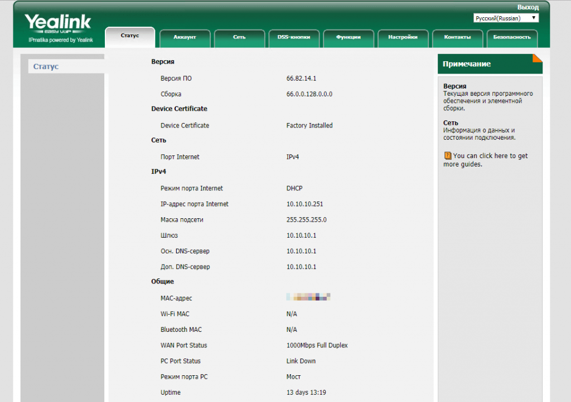Click the 'IPmatika powered by Yealink' text
Screen dimensions: 571x402
click(60, 40)
